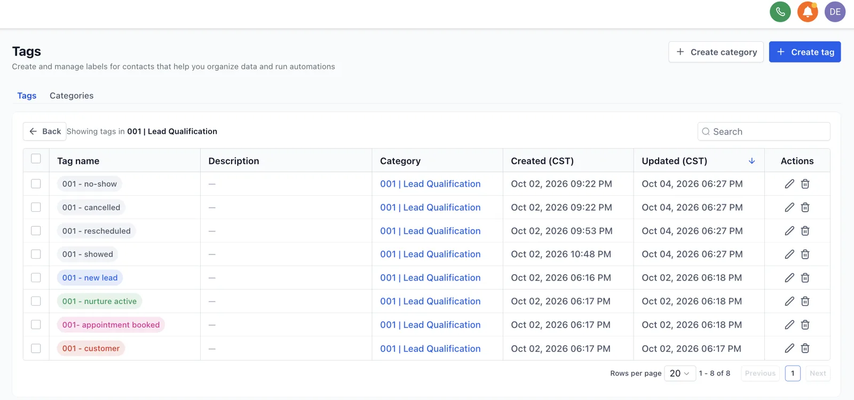The width and height of the screenshot is (854, 400).
Task: Open category link in '001 - new lead' row
Action: pyautogui.click(x=430, y=278)
